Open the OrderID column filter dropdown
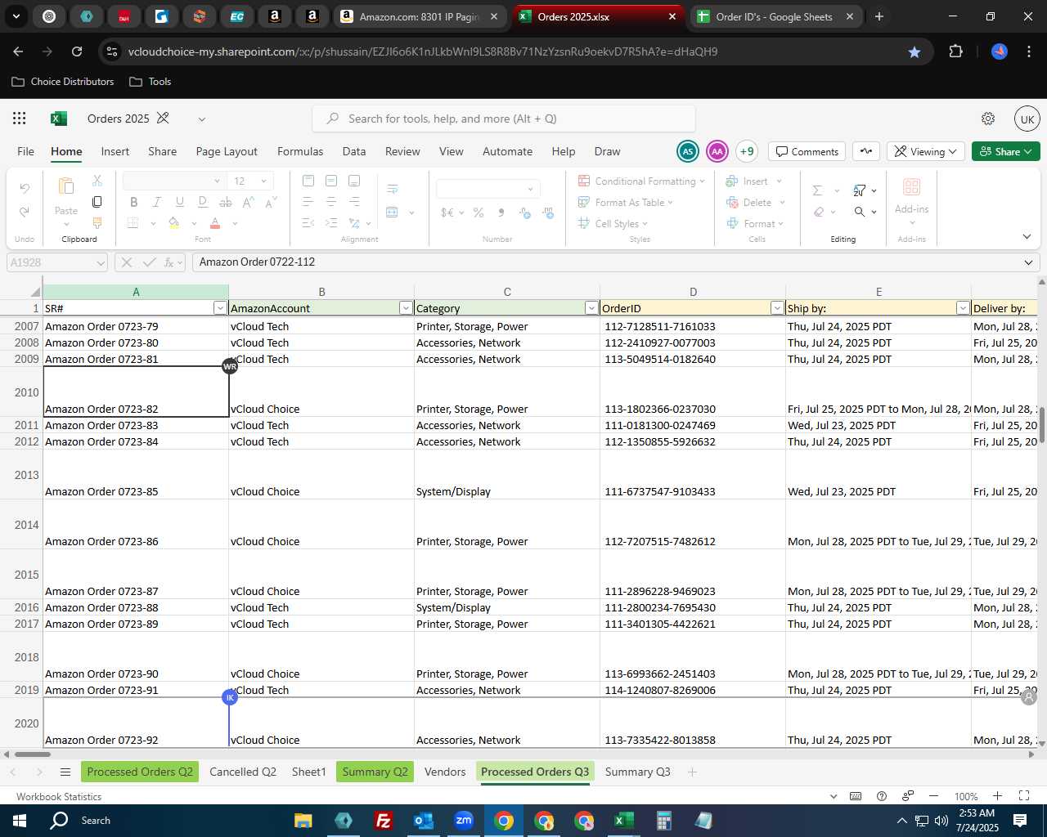This screenshot has width=1047, height=837. 777,308
